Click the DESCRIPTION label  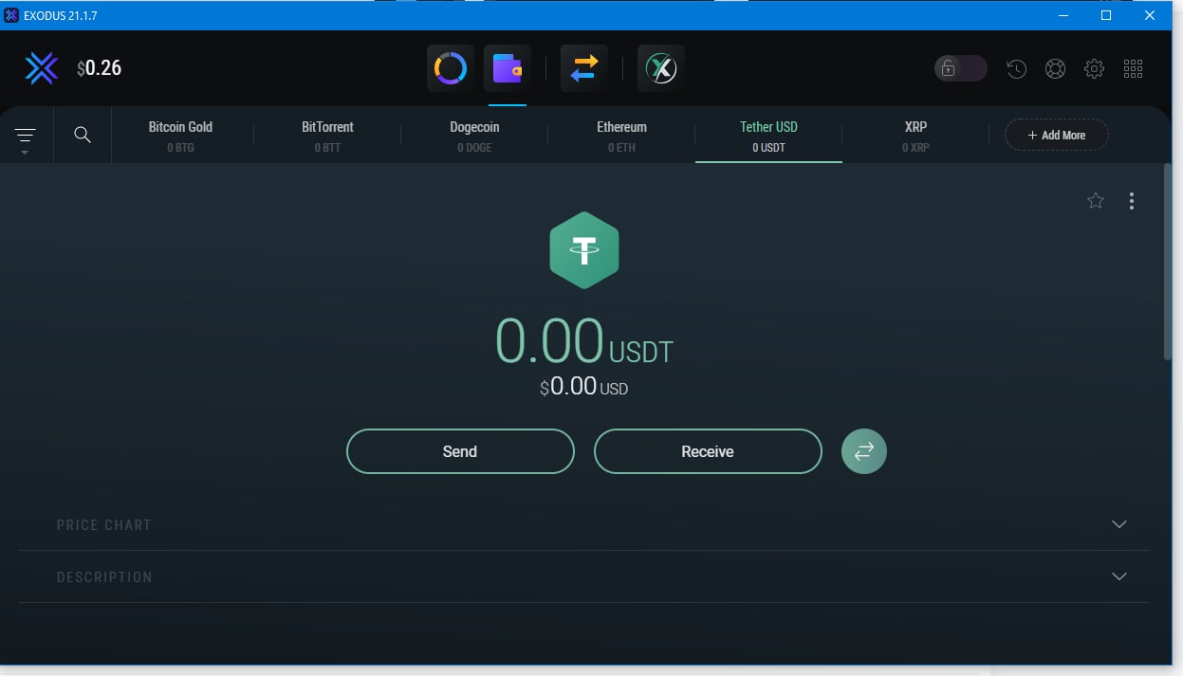point(104,576)
